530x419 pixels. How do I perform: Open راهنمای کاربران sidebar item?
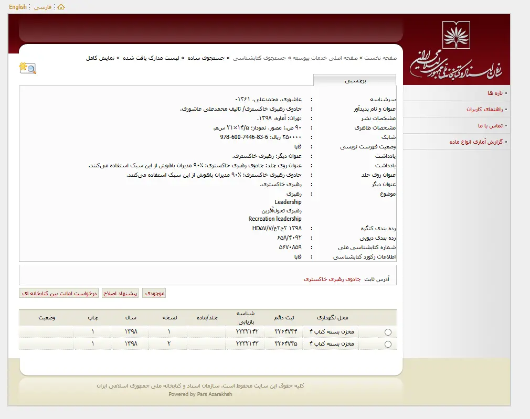pos(484,109)
